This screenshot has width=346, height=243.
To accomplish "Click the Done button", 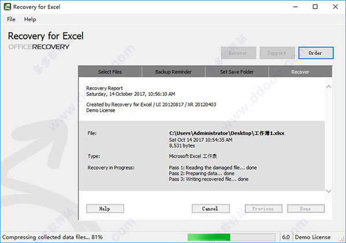I will (306, 208).
